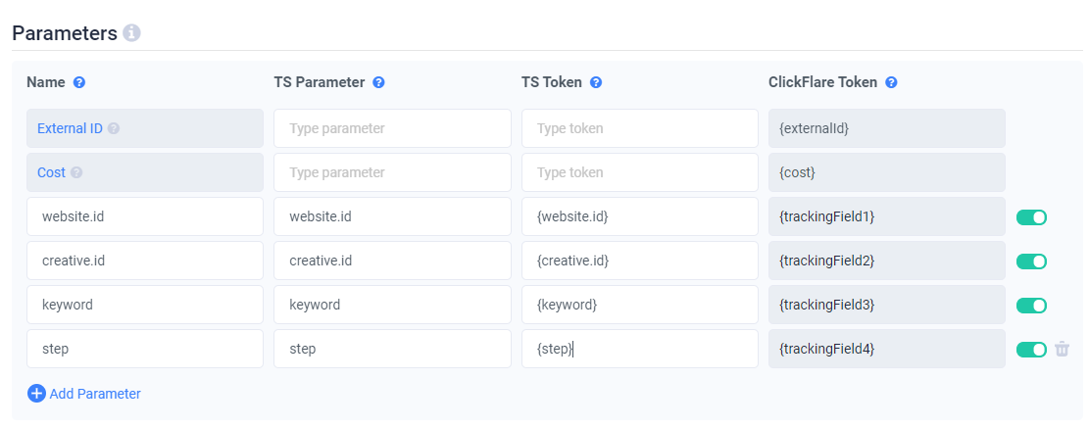
Task: Click the plus icon for Add Parameter
Action: tap(36, 394)
